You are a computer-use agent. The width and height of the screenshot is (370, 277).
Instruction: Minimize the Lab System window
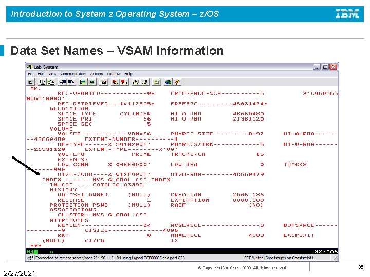[317, 67]
